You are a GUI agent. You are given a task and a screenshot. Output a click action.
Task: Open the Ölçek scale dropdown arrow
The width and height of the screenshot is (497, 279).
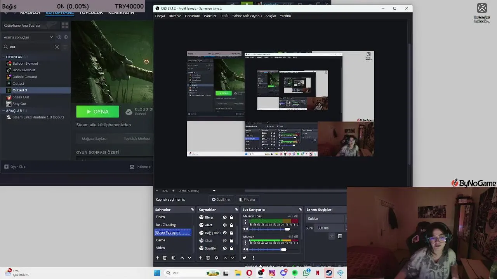(x=214, y=191)
